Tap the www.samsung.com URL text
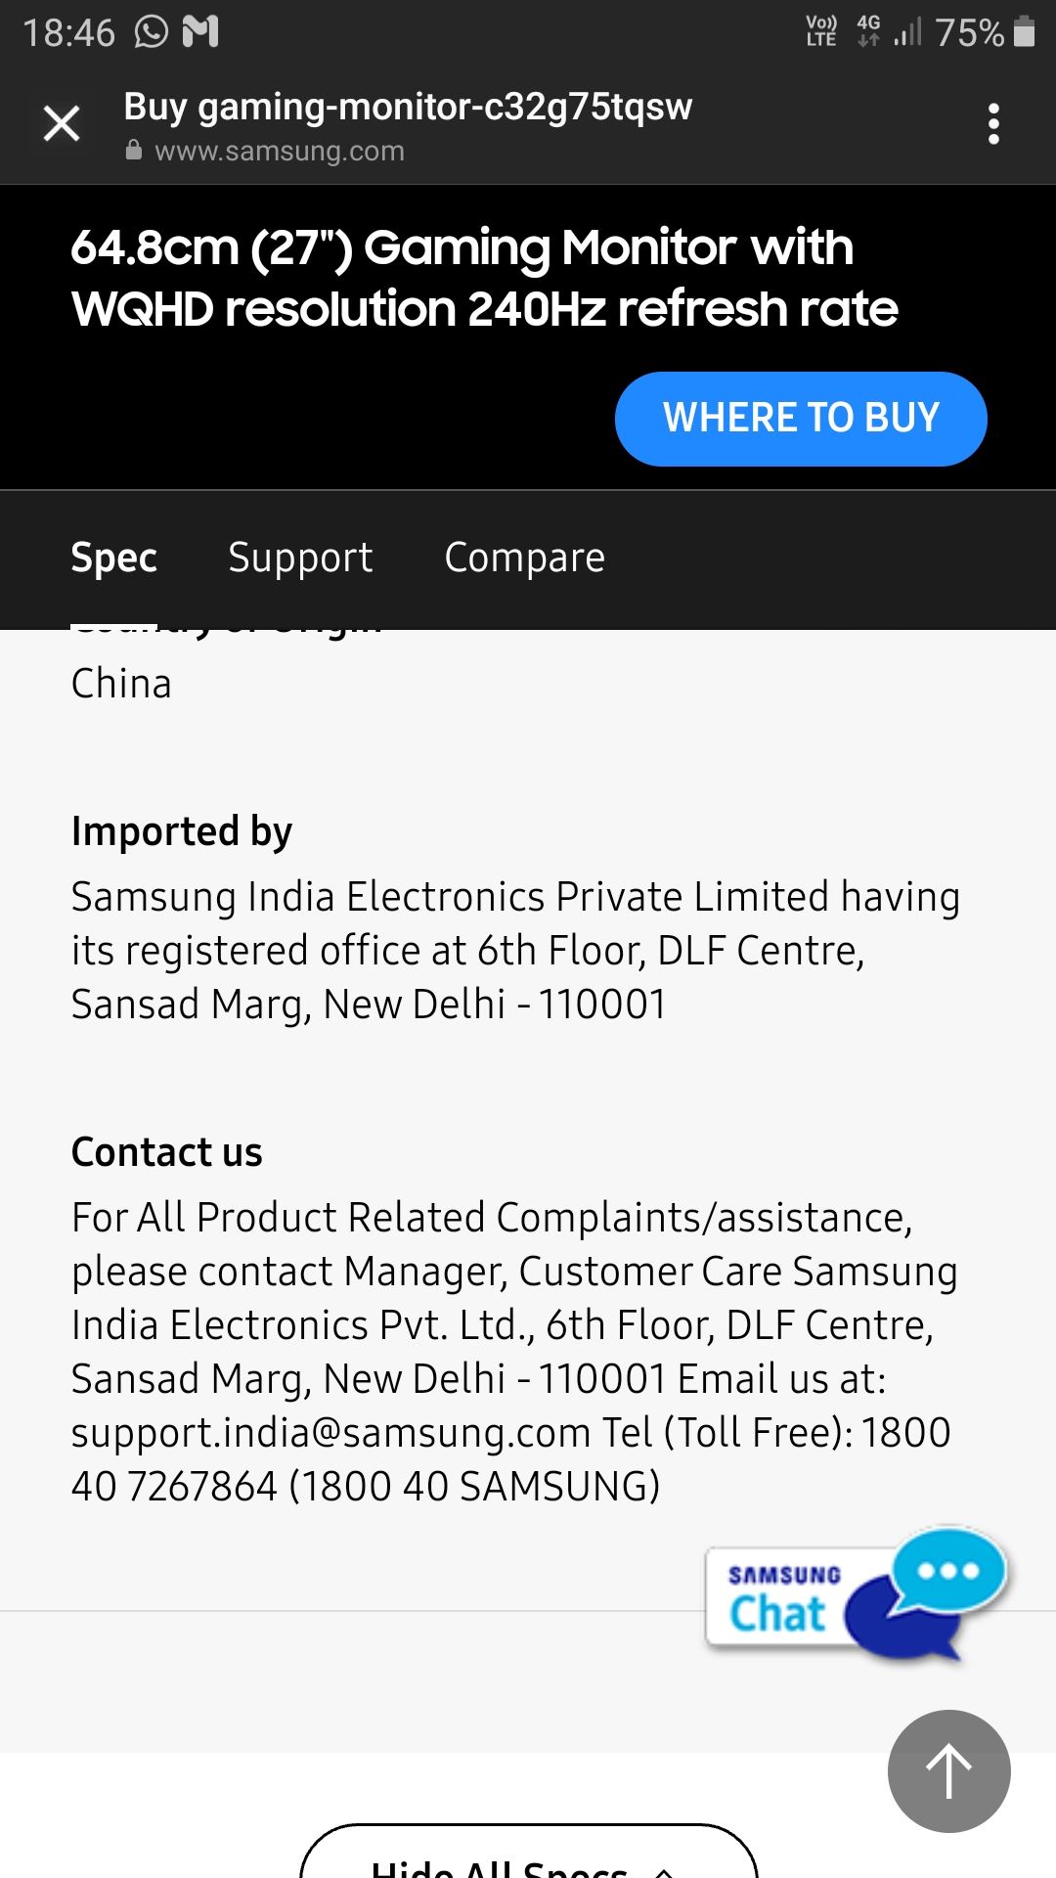 click(279, 151)
